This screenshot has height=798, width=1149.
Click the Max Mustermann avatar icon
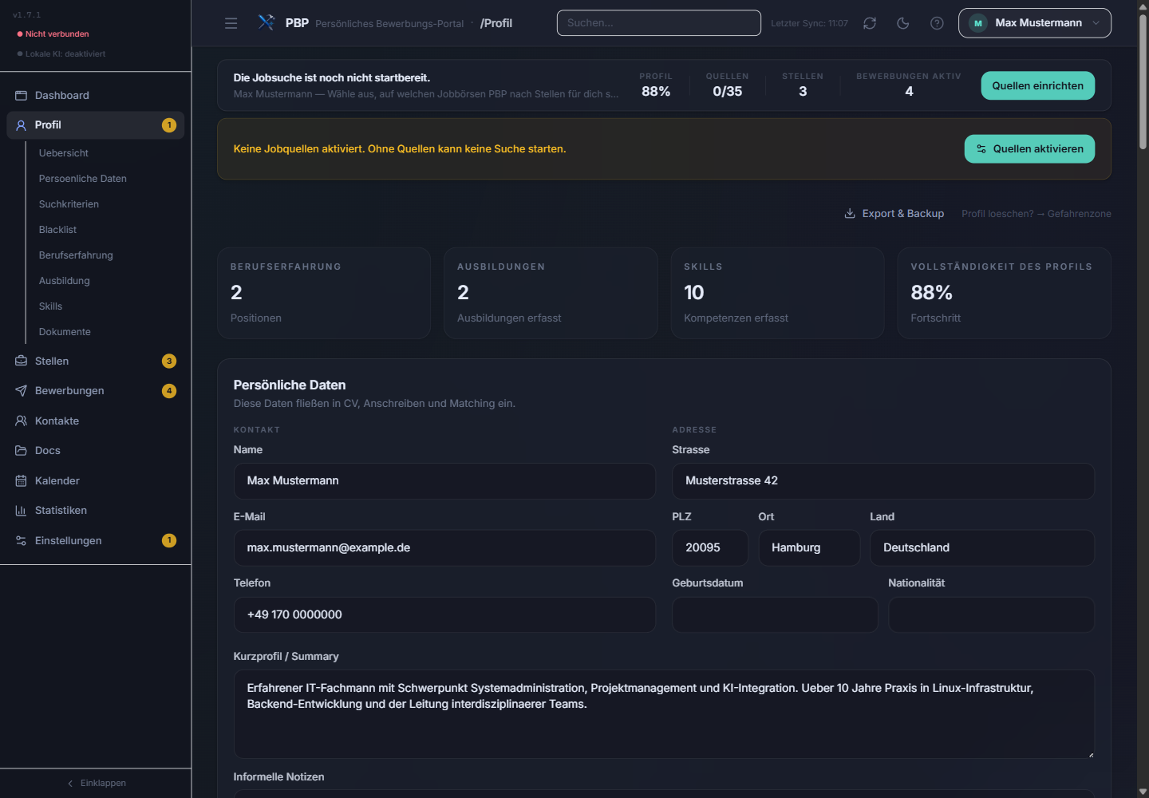977,23
